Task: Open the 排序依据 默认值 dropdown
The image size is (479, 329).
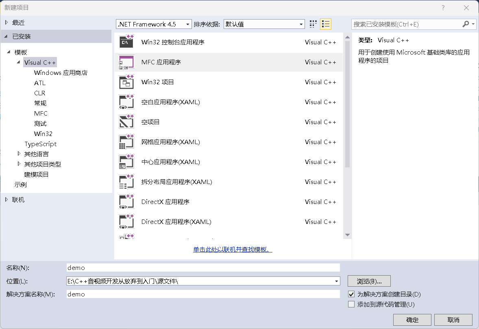Action: pos(264,24)
